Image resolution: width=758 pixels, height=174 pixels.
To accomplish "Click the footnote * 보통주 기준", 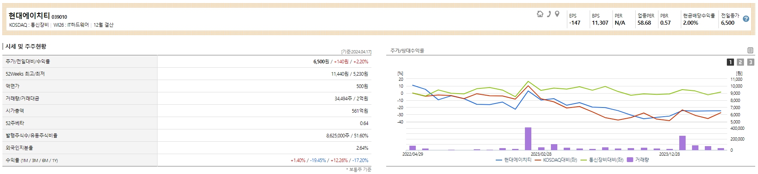I will point(359,170).
